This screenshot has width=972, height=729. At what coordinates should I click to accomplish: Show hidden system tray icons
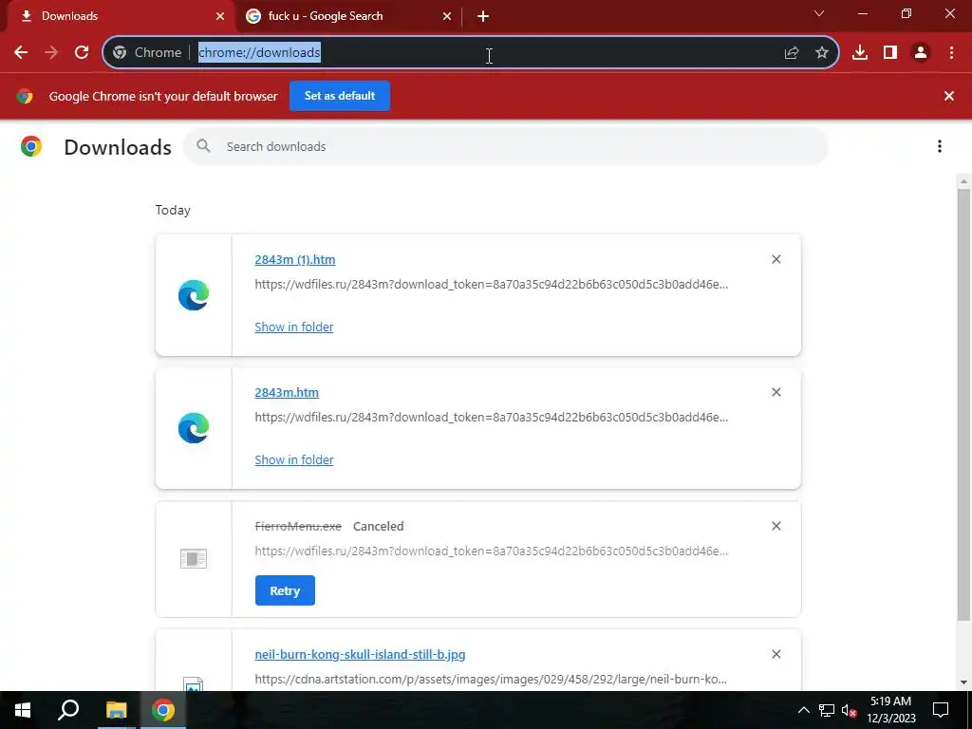point(803,710)
